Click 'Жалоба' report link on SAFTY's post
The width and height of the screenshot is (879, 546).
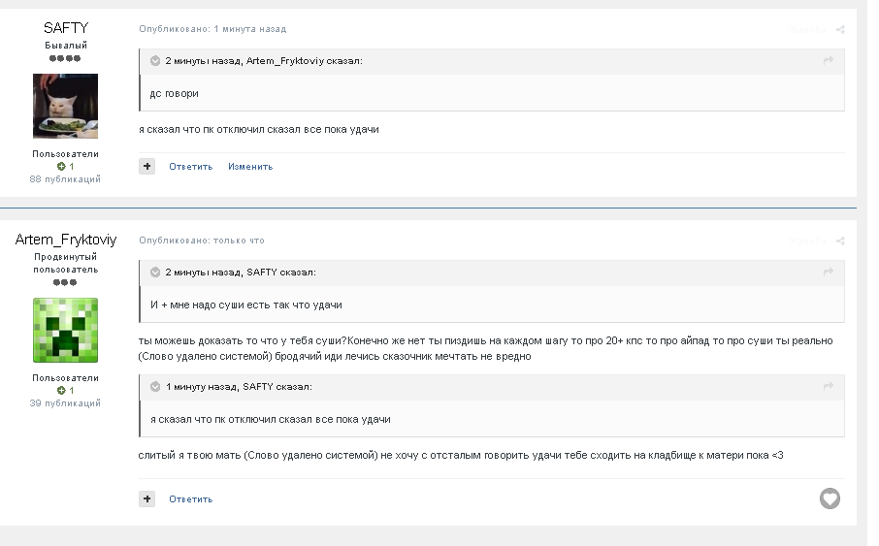(807, 30)
